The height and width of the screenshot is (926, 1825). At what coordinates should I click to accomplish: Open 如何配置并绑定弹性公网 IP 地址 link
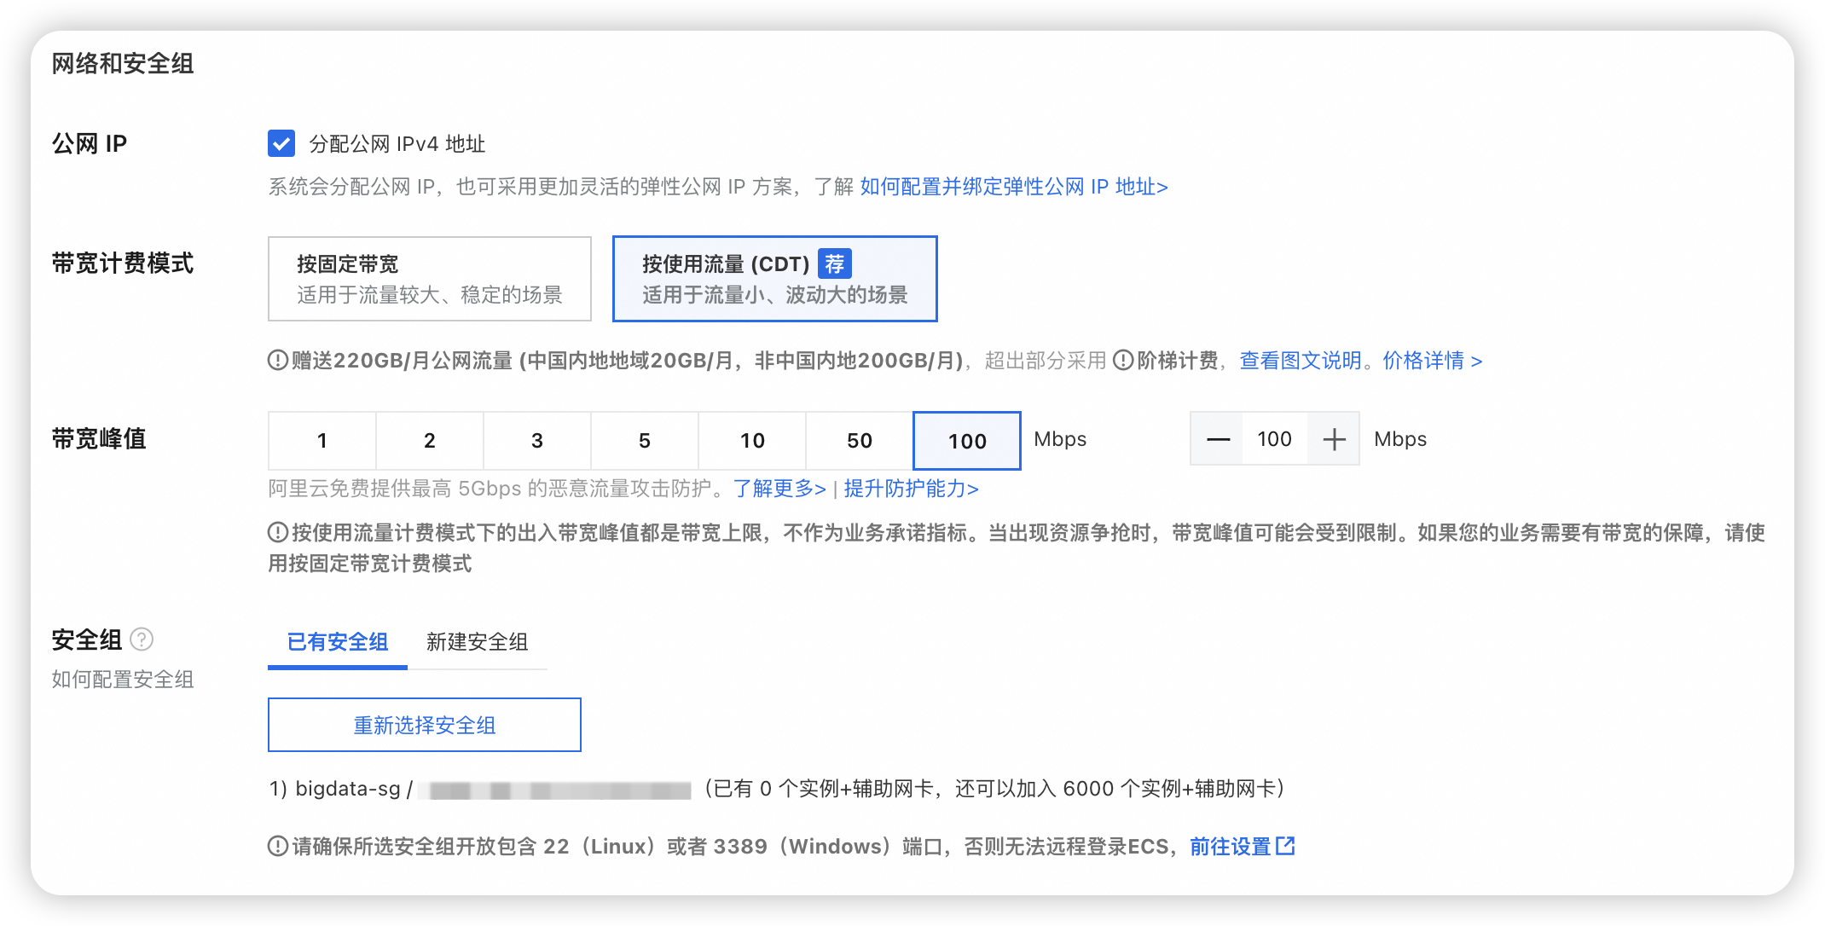[1014, 187]
